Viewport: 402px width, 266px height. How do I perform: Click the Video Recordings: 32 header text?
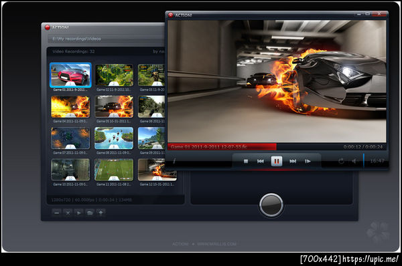coord(74,51)
